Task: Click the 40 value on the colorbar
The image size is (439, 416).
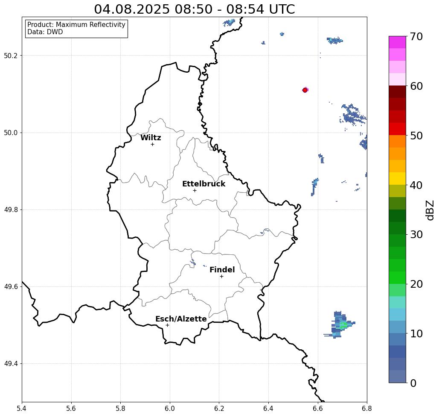Action: pos(416,185)
